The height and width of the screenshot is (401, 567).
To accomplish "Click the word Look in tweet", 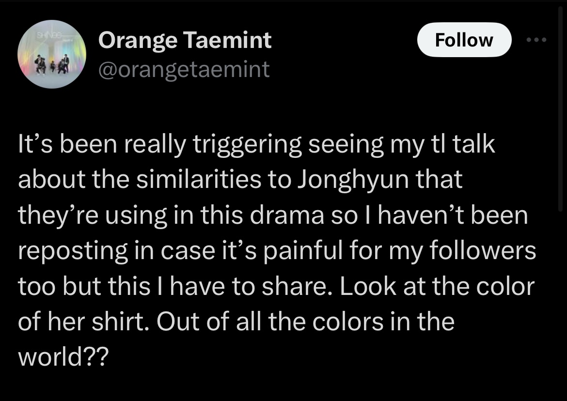I will (x=368, y=286).
